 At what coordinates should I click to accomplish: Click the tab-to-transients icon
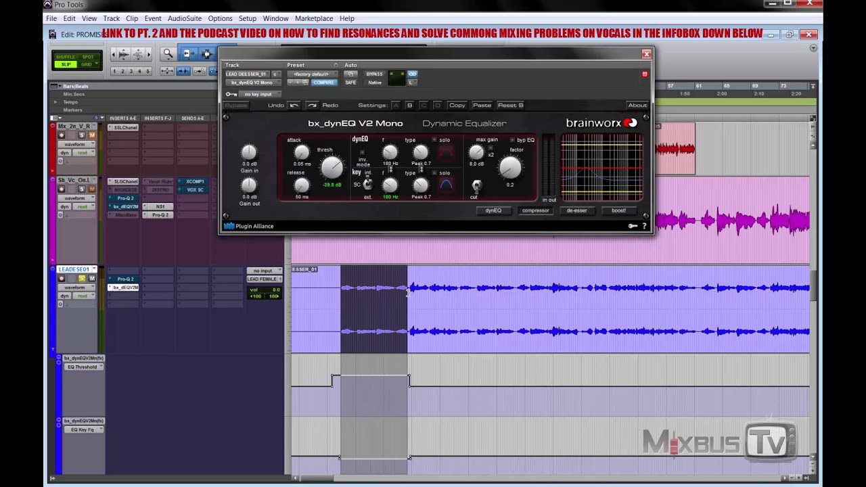183,71
